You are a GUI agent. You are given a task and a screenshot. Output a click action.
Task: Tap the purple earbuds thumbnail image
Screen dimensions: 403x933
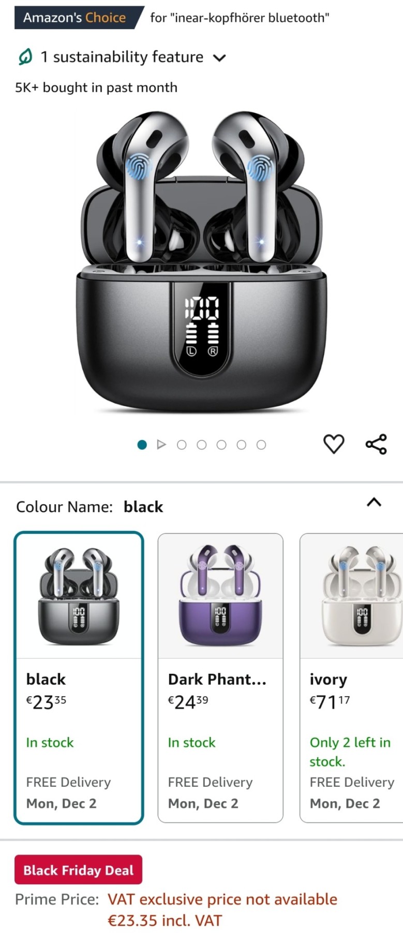click(220, 595)
